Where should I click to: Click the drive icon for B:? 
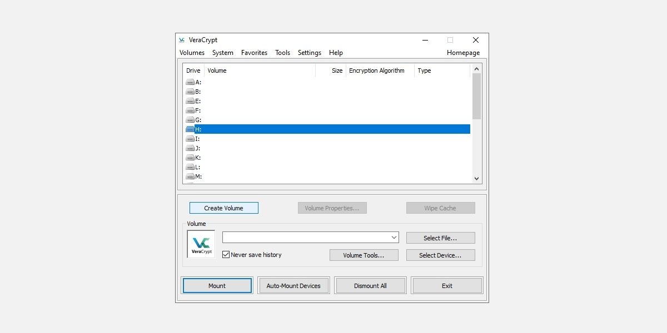[x=190, y=92]
